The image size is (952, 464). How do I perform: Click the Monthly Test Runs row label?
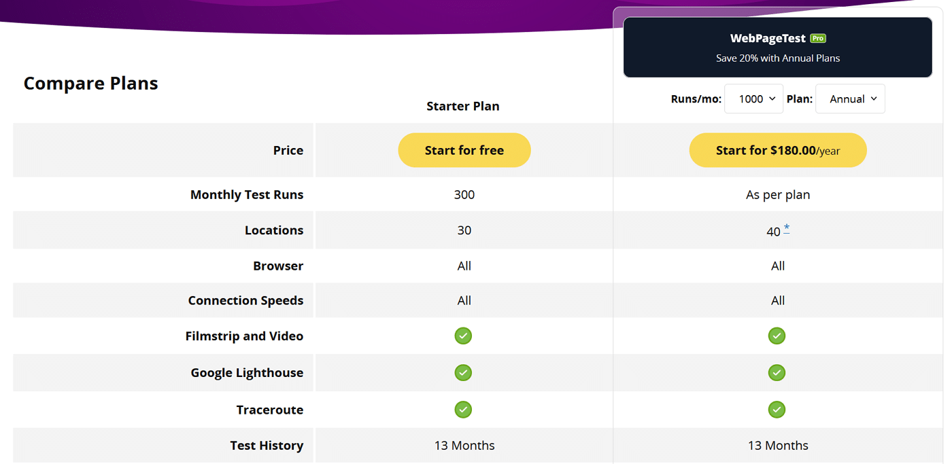[247, 195]
